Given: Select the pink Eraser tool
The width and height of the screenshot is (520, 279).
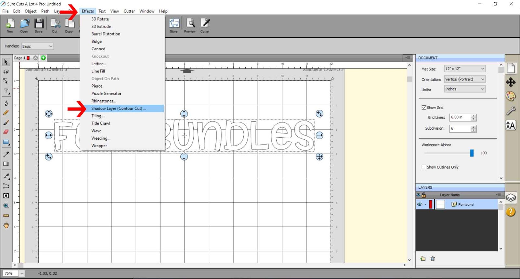Looking at the screenshot, I should (x=6, y=132).
